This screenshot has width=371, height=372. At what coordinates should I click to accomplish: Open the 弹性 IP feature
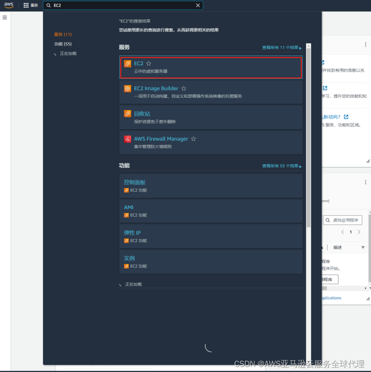click(211, 236)
